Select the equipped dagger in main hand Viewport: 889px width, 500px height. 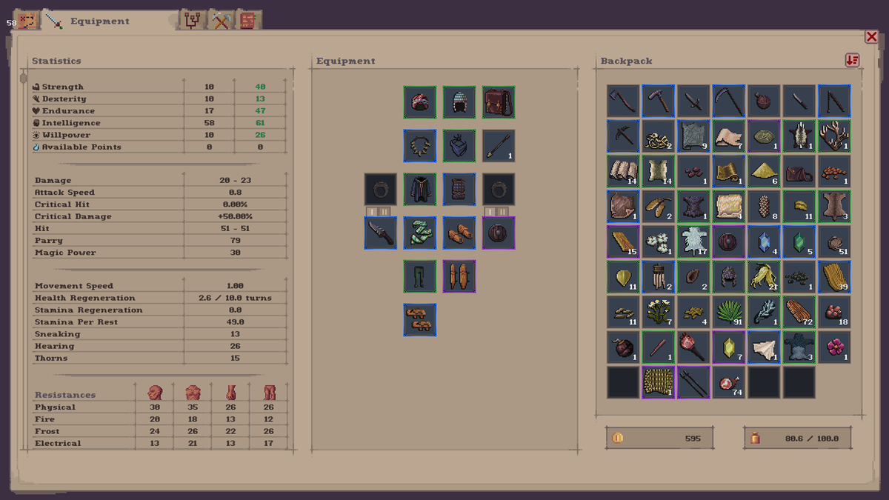point(381,233)
